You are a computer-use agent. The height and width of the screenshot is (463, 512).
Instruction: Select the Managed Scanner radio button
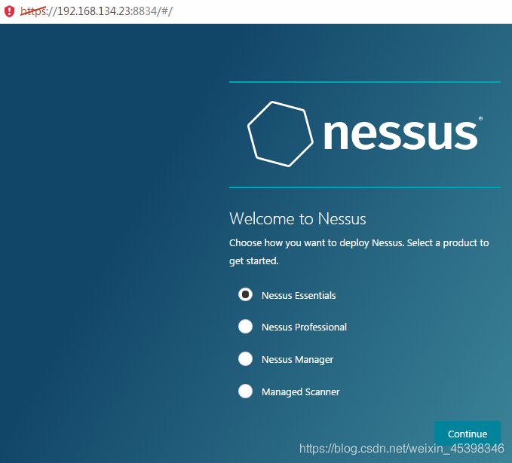(x=245, y=391)
